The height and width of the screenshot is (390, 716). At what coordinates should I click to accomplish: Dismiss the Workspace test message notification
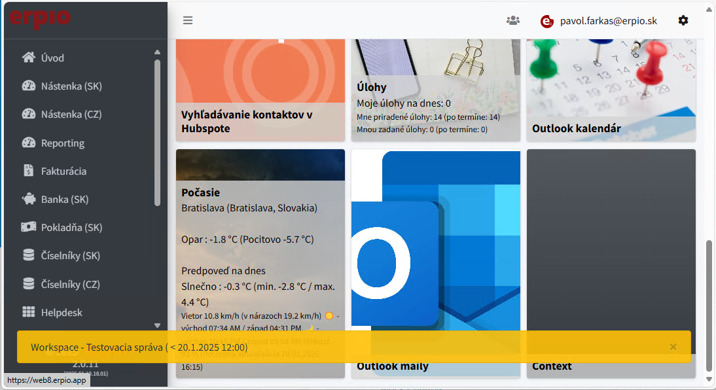coord(673,347)
